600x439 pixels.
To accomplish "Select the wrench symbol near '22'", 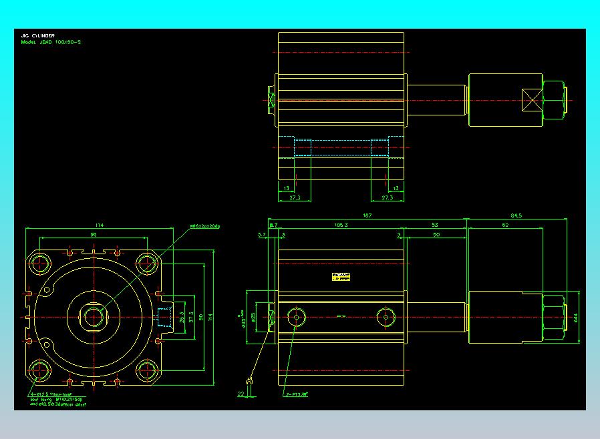I will click(249, 380).
